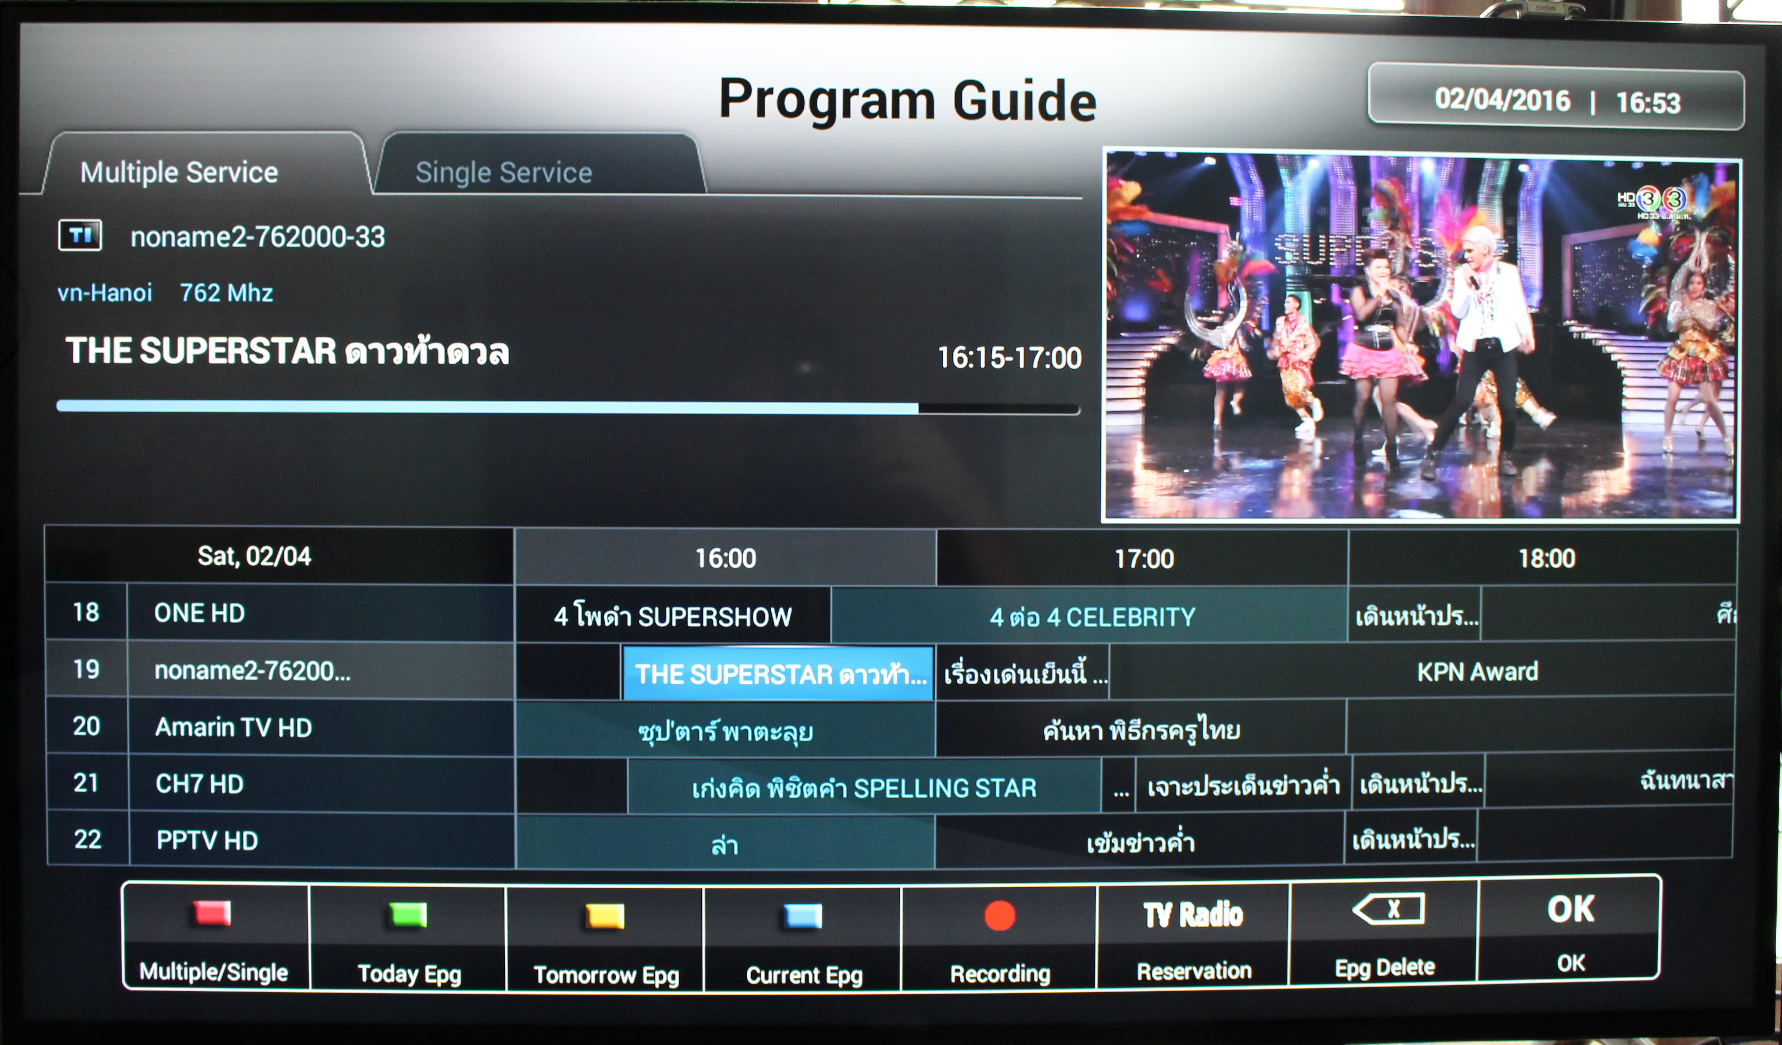The image size is (1782, 1045).
Task: Click the TV Radio Reservation icon
Action: pos(1193,914)
